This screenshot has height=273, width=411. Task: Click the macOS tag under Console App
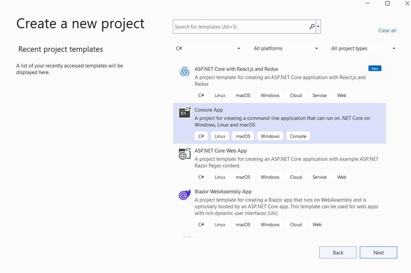(243, 136)
